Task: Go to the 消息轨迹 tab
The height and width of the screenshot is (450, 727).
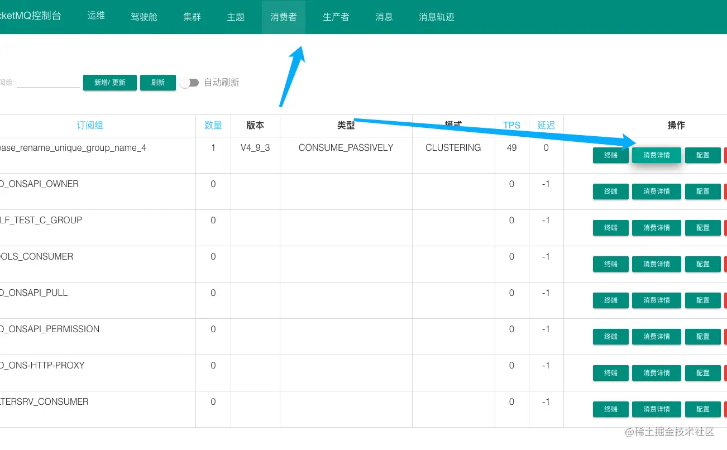Action: click(437, 17)
